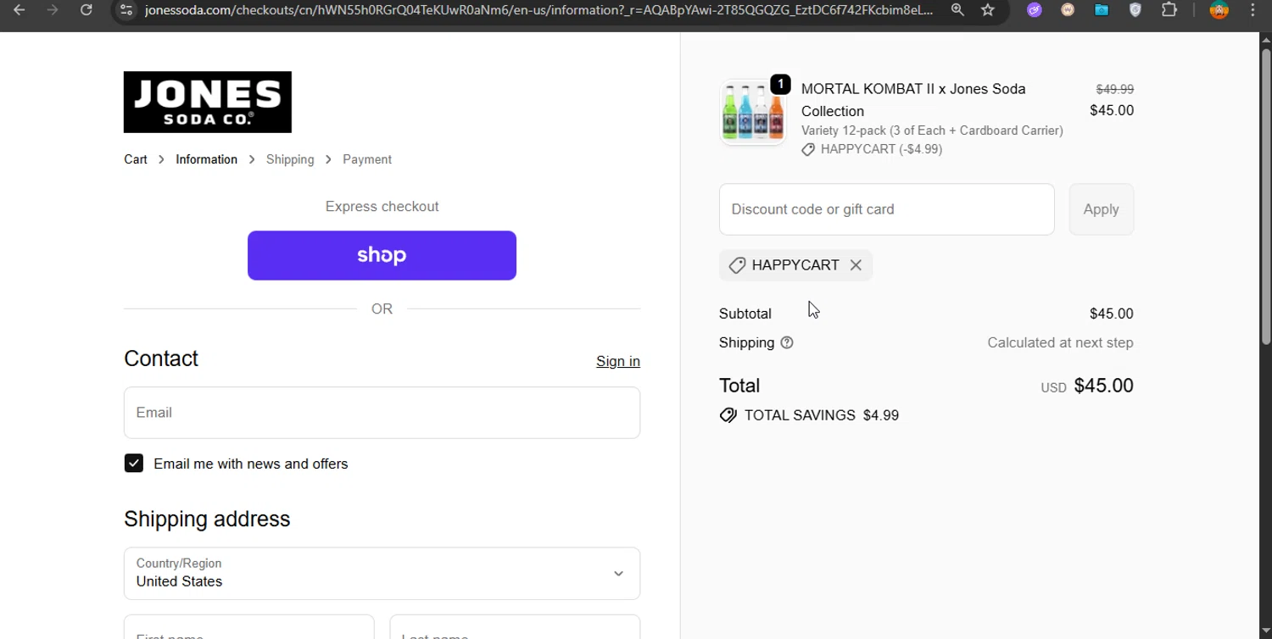Reload the checkout page
The width and height of the screenshot is (1272, 639).
(x=86, y=10)
